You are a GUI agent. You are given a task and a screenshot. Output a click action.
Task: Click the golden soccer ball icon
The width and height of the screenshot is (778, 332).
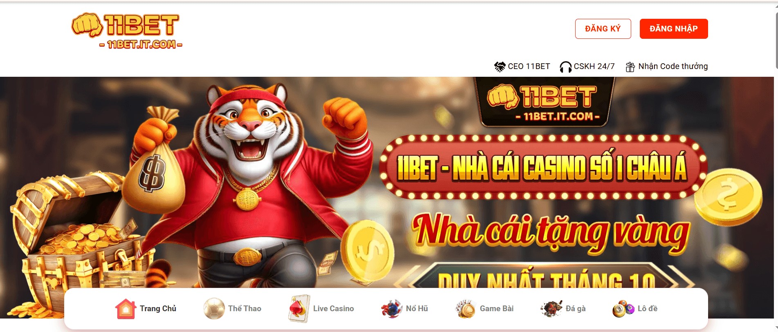coord(214,309)
